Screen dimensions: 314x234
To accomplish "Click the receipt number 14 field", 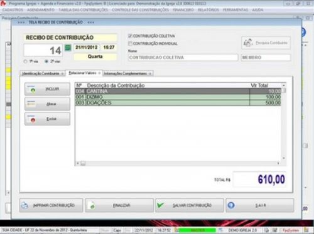I will point(43,50).
